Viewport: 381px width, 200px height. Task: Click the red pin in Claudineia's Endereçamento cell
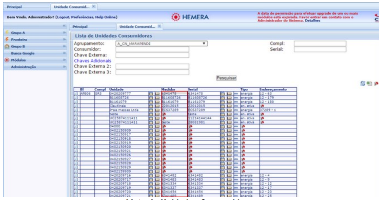pos(261,106)
